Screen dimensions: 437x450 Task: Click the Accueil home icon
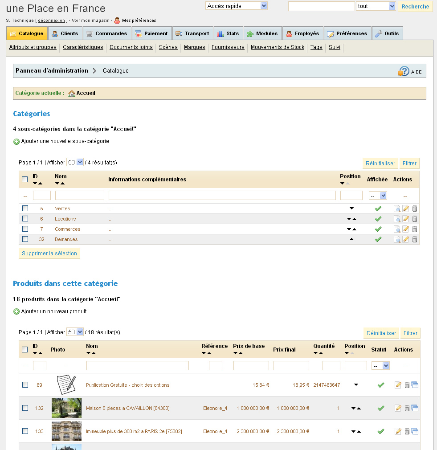point(71,93)
